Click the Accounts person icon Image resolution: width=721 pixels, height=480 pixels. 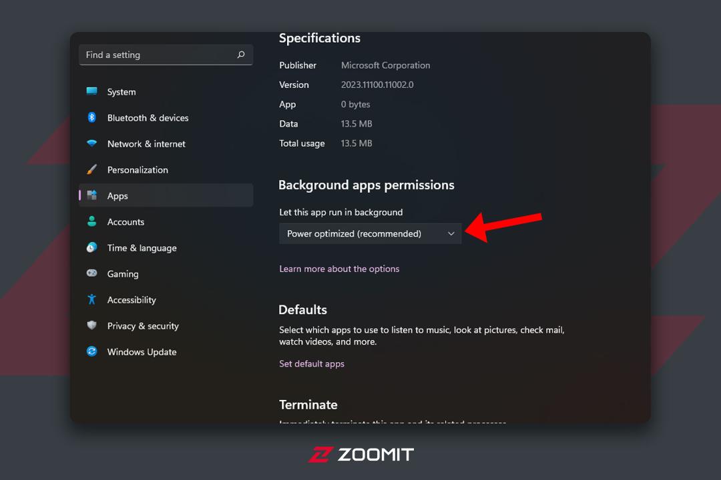pyautogui.click(x=92, y=221)
